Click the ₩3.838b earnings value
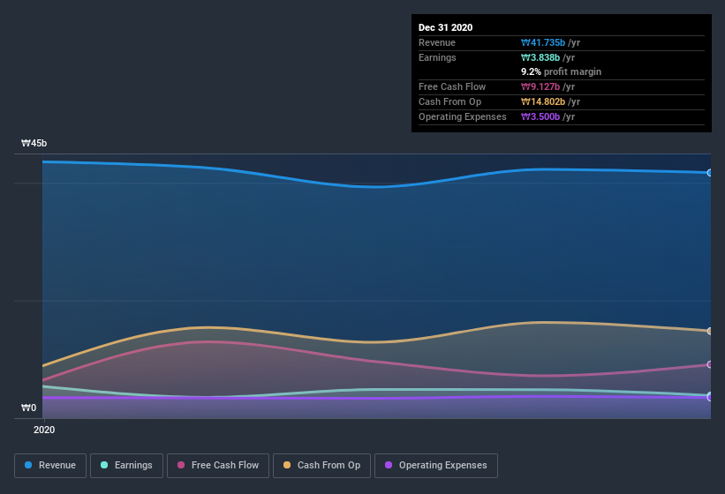The image size is (725, 494). pos(540,57)
